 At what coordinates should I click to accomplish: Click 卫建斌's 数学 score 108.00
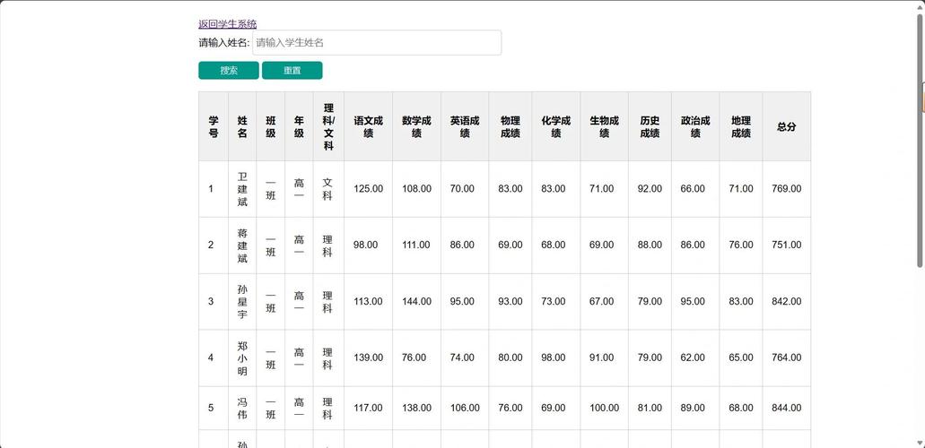click(416, 189)
